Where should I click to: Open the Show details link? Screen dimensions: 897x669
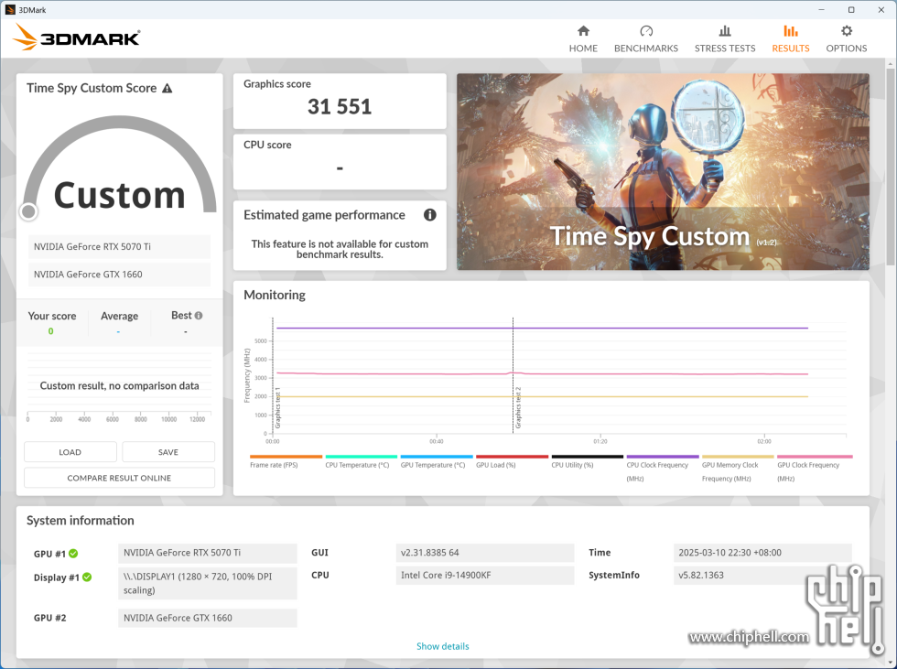pyautogui.click(x=442, y=646)
